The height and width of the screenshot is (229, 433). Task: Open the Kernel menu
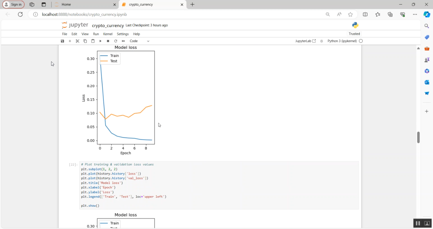click(108, 34)
